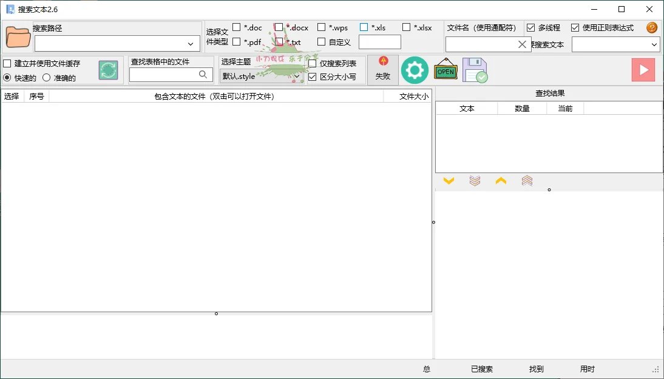Click the green refresh cache icon

point(108,70)
